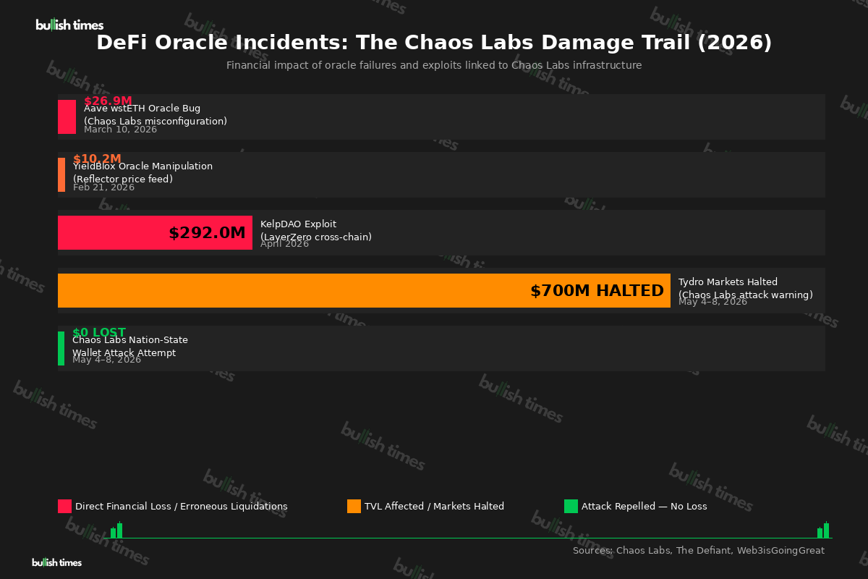The image size is (868, 579).
Task: Click the April 2026 date
Action: click(x=284, y=244)
